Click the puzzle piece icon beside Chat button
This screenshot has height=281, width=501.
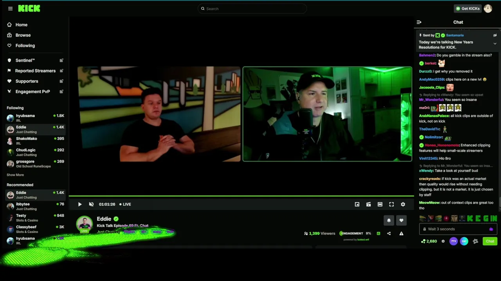(x=475, y=241)
